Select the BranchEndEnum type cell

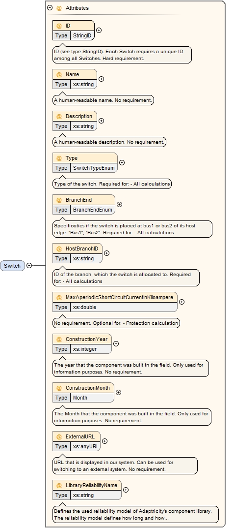[93, 210]
